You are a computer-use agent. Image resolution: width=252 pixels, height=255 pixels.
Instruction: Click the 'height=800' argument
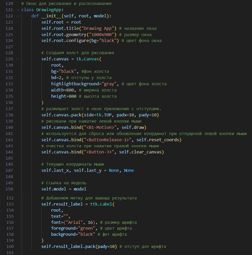[x=64, y=96]
